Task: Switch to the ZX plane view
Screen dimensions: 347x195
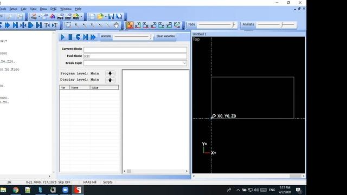Action: pos(146,25)
